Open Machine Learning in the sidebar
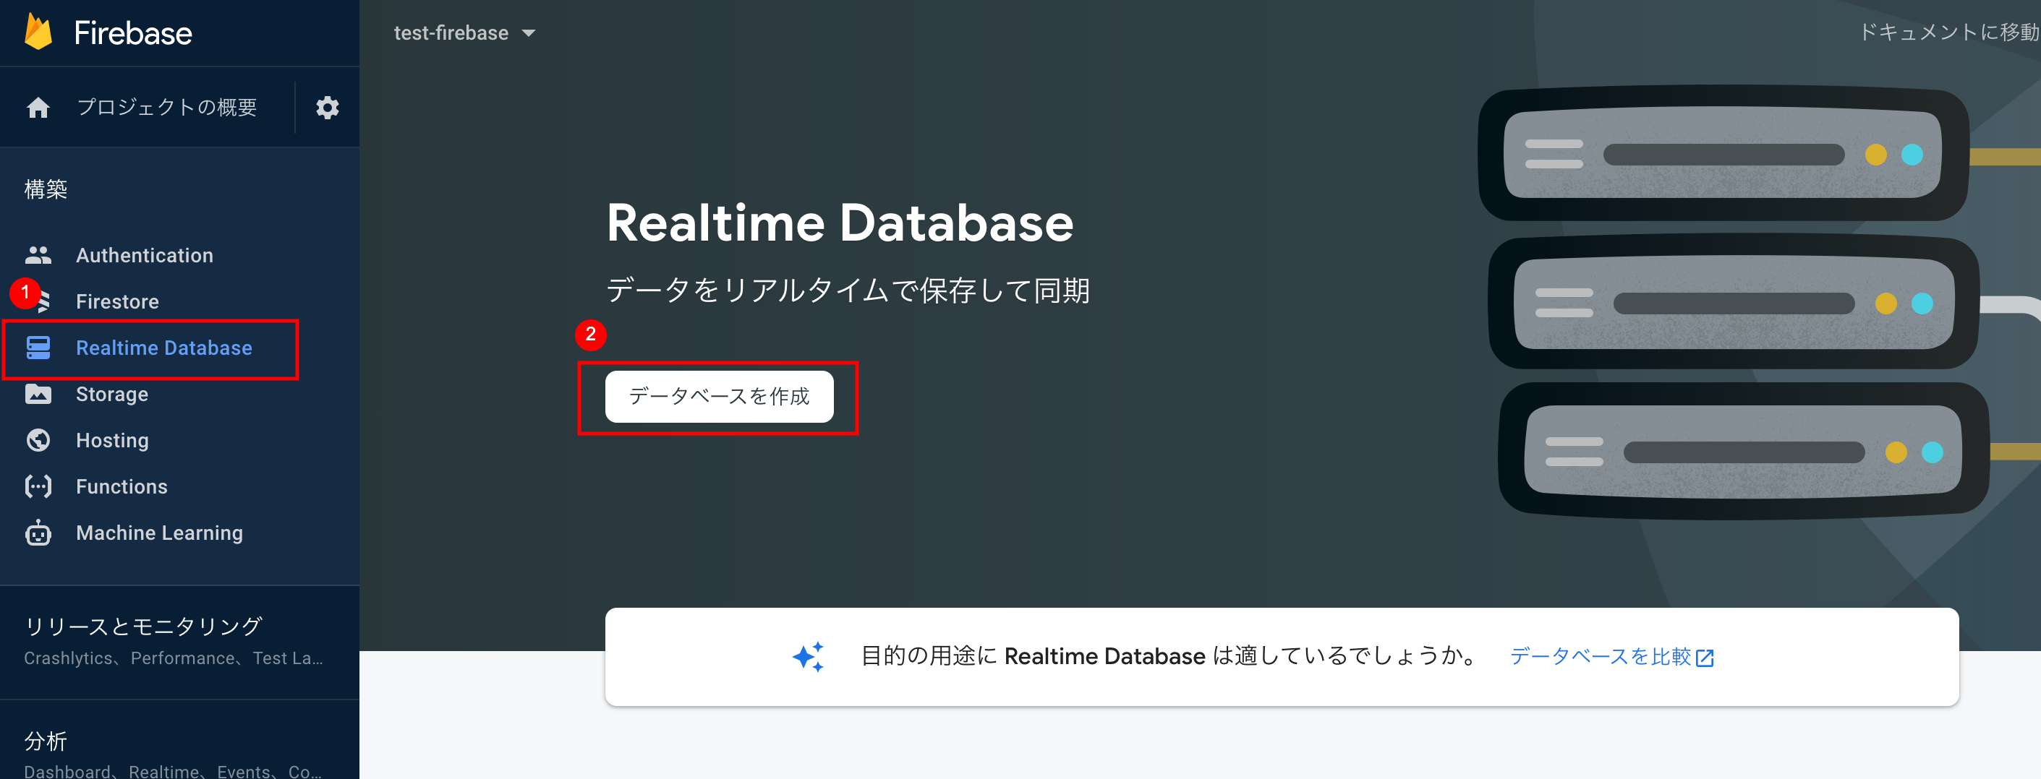 [159, 533]
